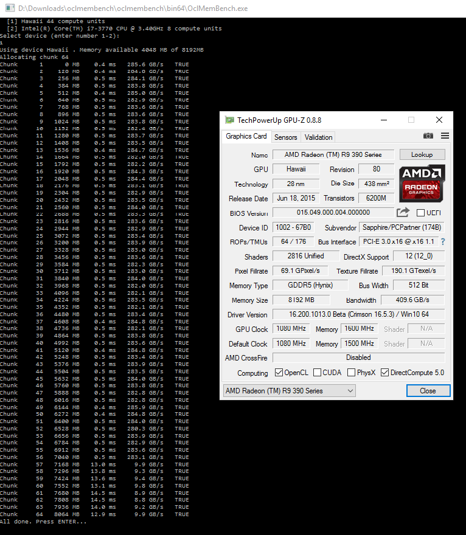
Task: Click the Memory Size field 8192 MB
Action: pyautogui.click(x=301, y=300)
